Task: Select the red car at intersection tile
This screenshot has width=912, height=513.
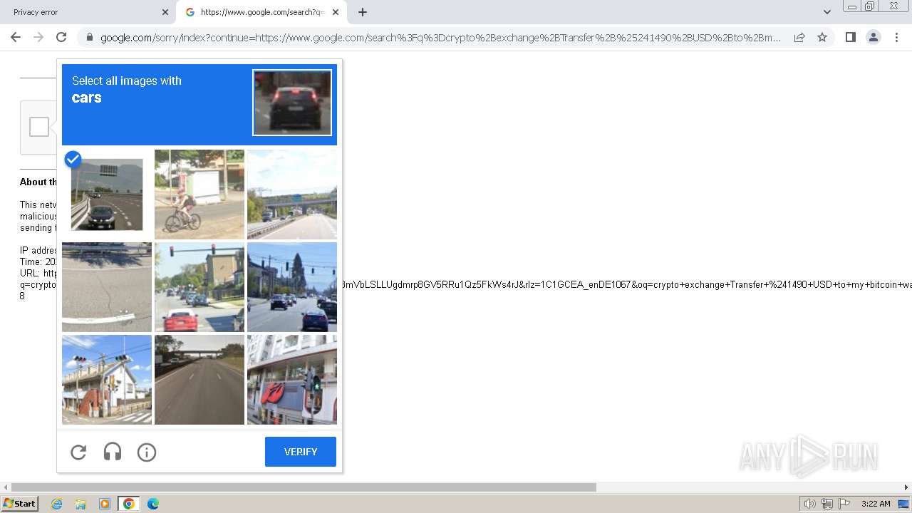Action: click(199, 287)
